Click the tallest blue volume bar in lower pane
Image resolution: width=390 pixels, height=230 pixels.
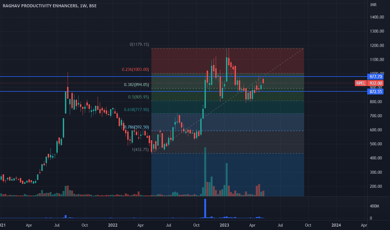point(205,208)
